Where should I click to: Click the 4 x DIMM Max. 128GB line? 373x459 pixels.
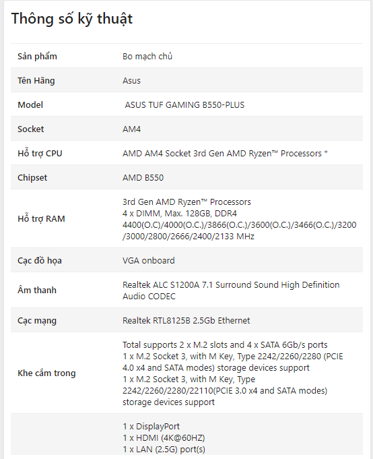pos(180,214)
